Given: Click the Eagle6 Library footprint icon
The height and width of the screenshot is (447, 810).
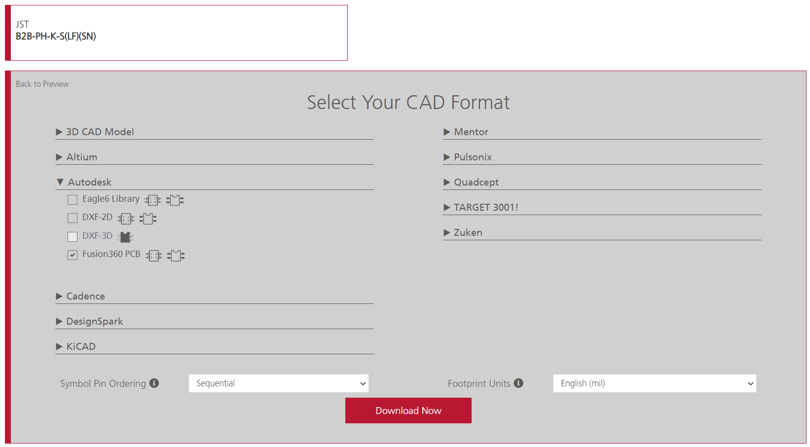Looking at the screenshot, I should click(175, 200).
